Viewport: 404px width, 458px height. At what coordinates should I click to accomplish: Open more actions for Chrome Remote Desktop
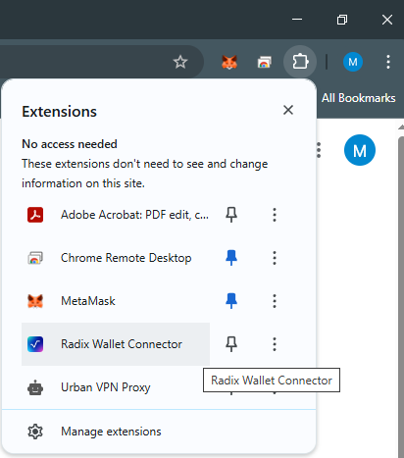pos(275,258)
